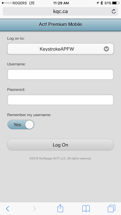Tap the Act! Premium Mobile header

[x=61, y=25]
